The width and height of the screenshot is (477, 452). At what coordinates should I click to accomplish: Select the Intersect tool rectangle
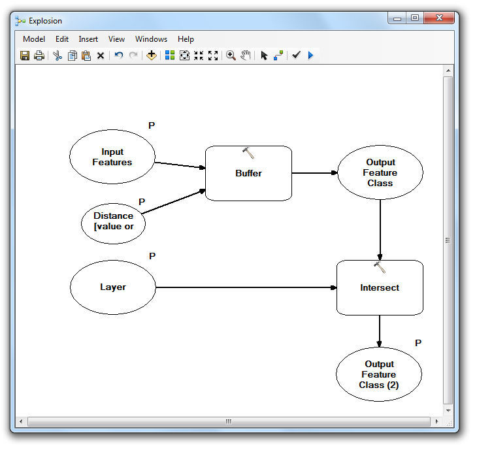click(380, 288)
